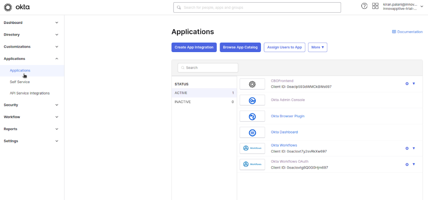Expand the More dropdown button

point(318,47)
